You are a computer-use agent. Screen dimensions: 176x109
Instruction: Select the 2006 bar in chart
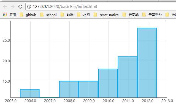[x=30, y=93]
